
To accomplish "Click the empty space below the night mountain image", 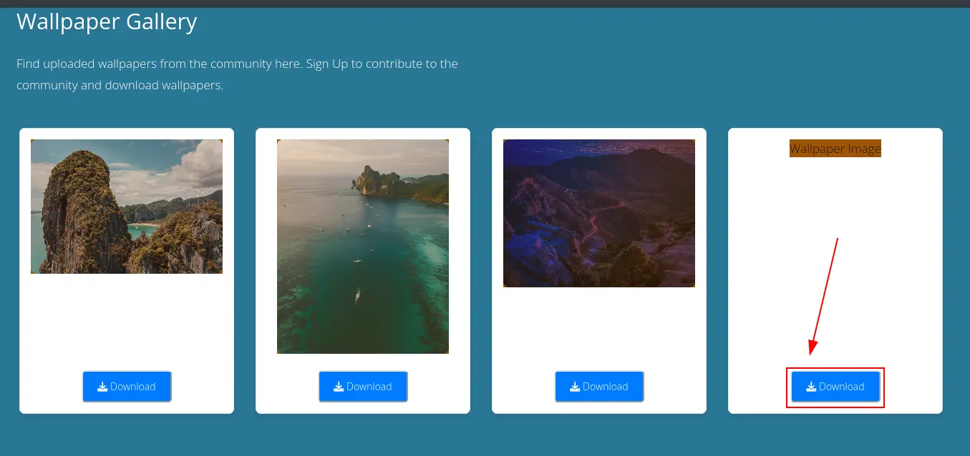I will 599,329.
